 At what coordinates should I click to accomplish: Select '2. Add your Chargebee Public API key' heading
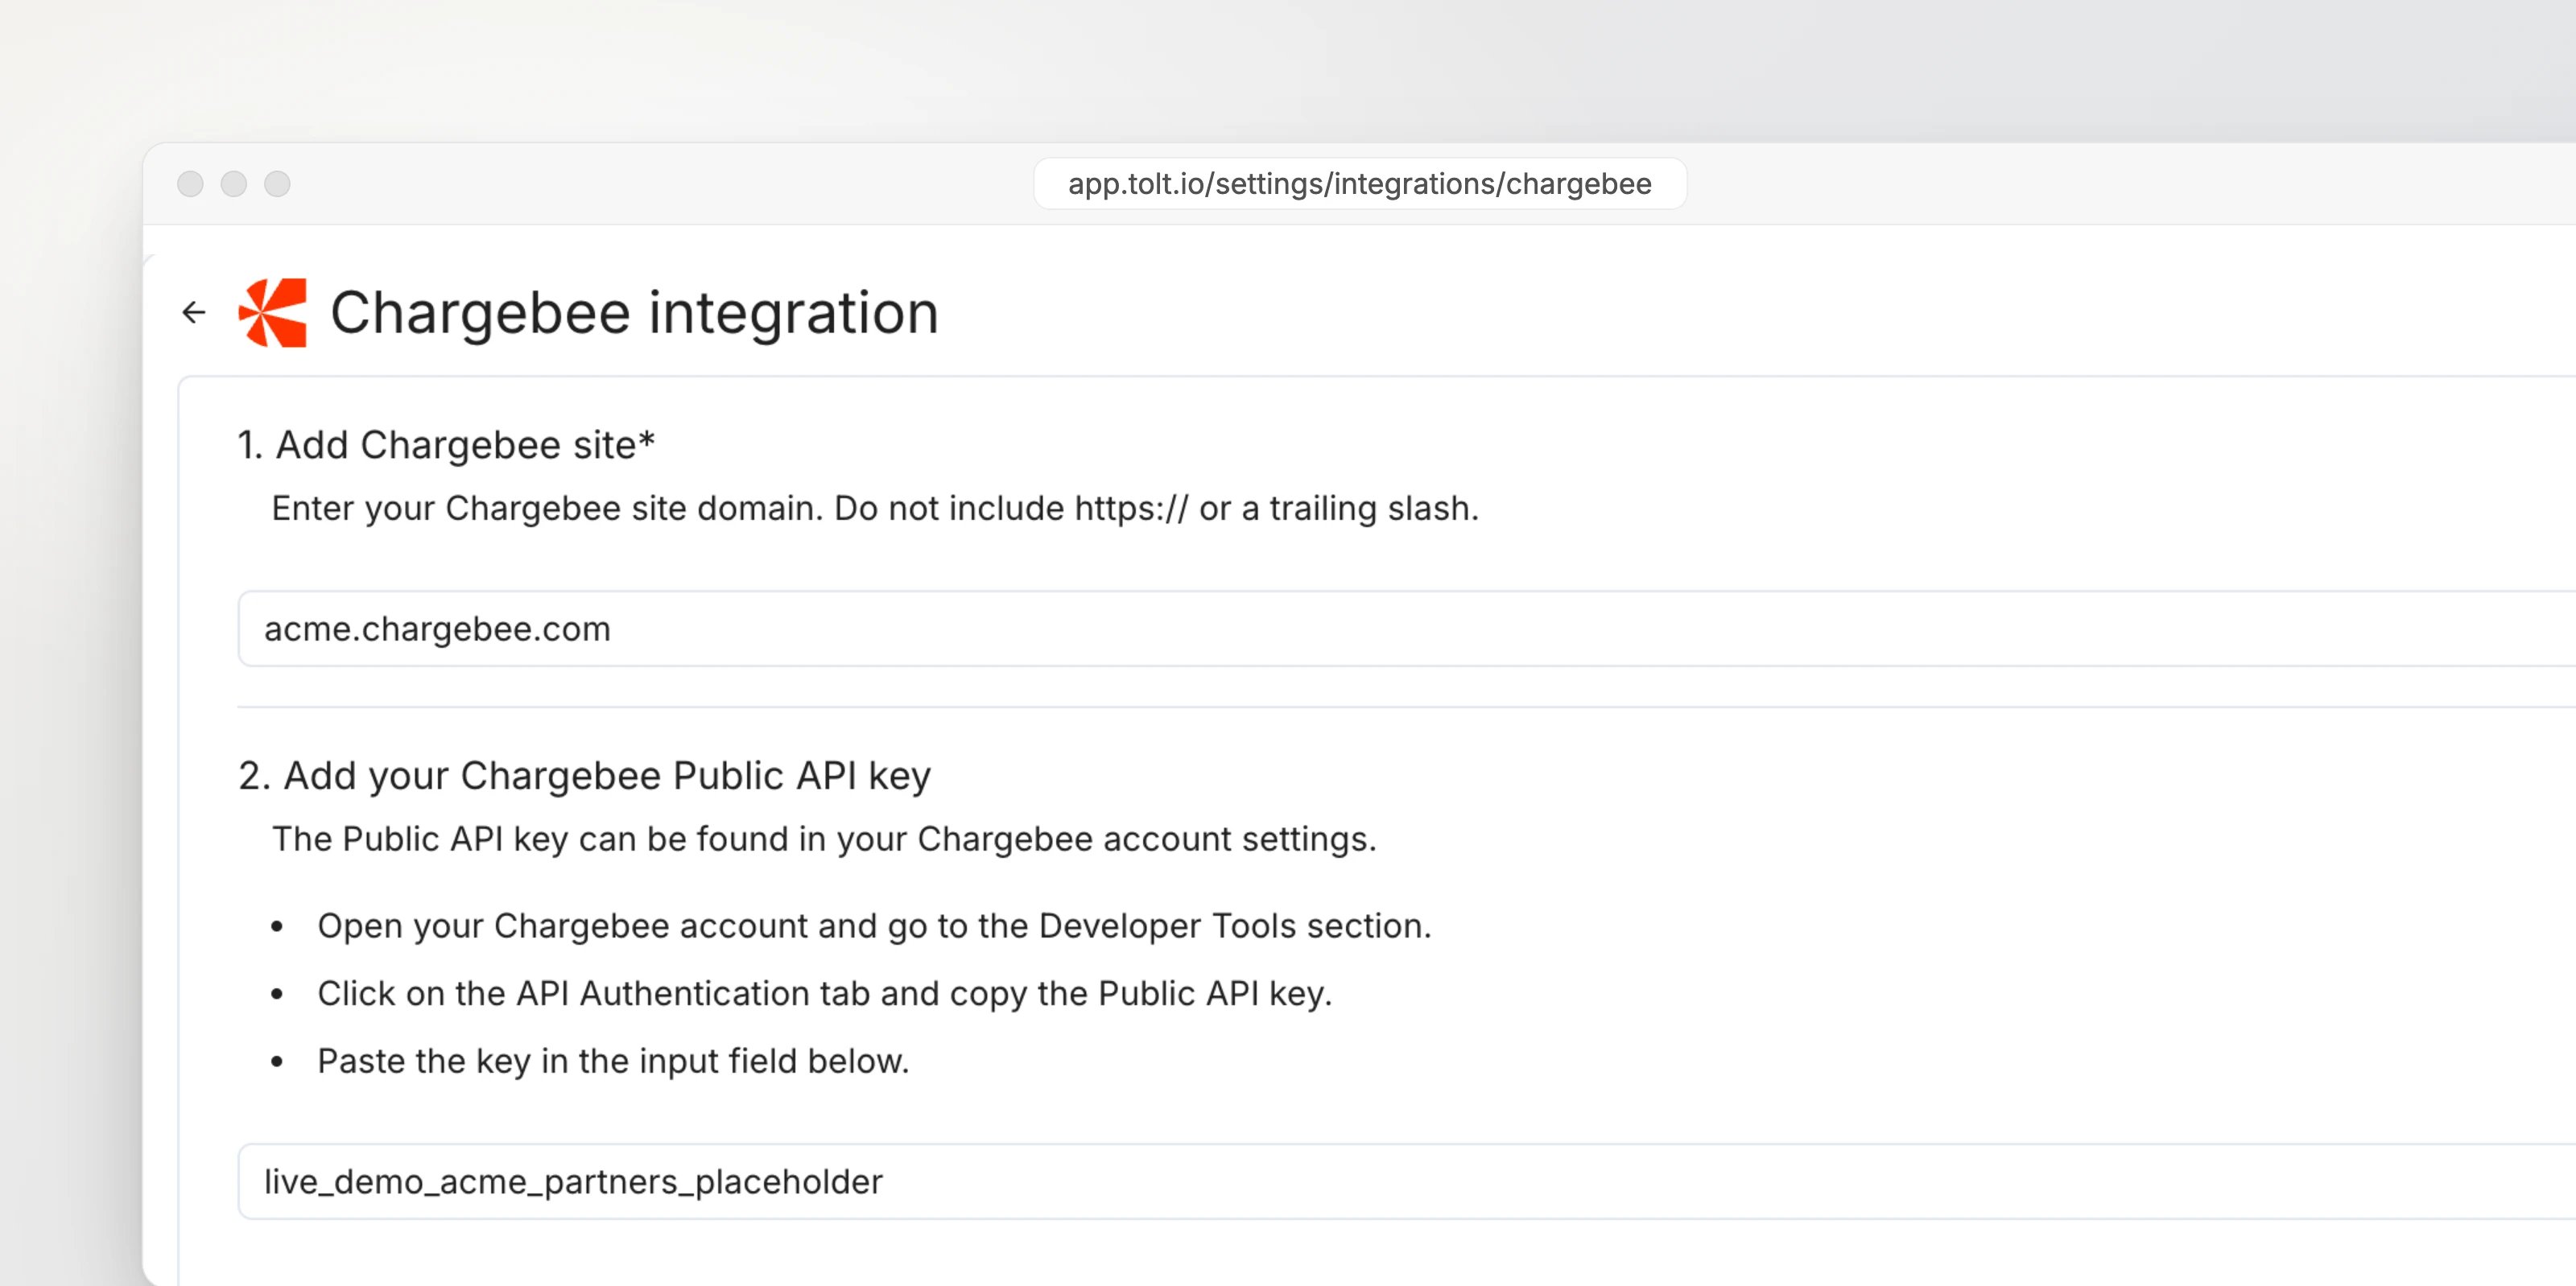click(x=585, y=776)
